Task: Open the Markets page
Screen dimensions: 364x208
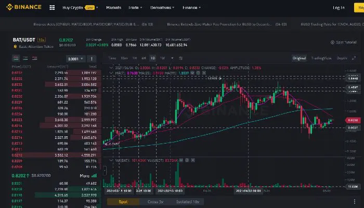Action: point(113,8)
